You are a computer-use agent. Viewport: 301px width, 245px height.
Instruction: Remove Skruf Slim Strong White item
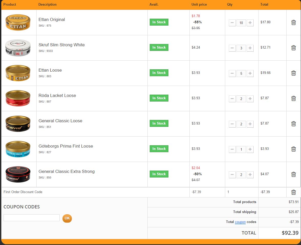point(294,48)
